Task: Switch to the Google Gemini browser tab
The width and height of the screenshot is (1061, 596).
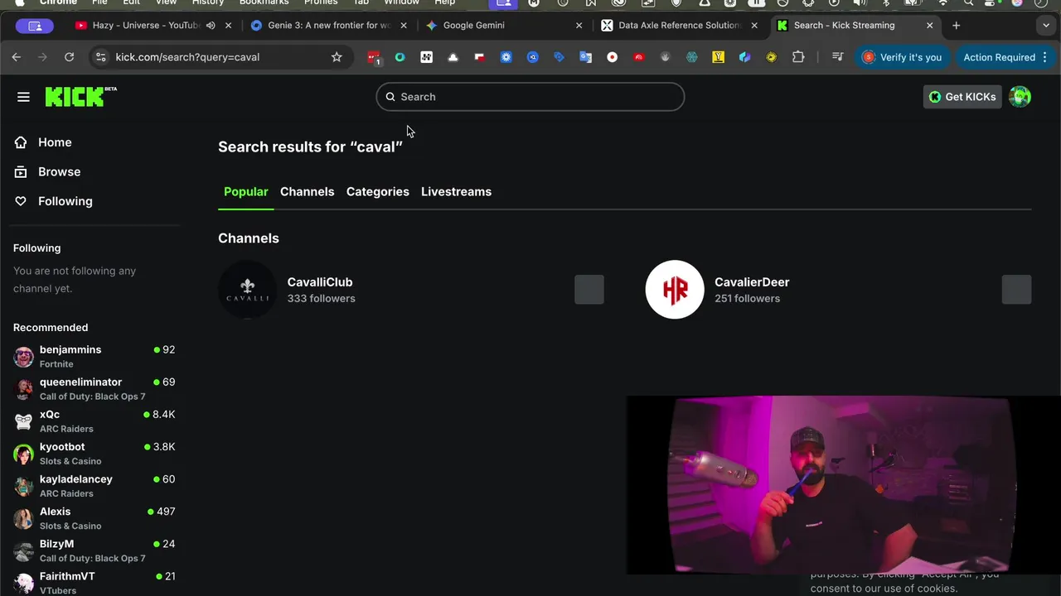Action: click(503, 25)
